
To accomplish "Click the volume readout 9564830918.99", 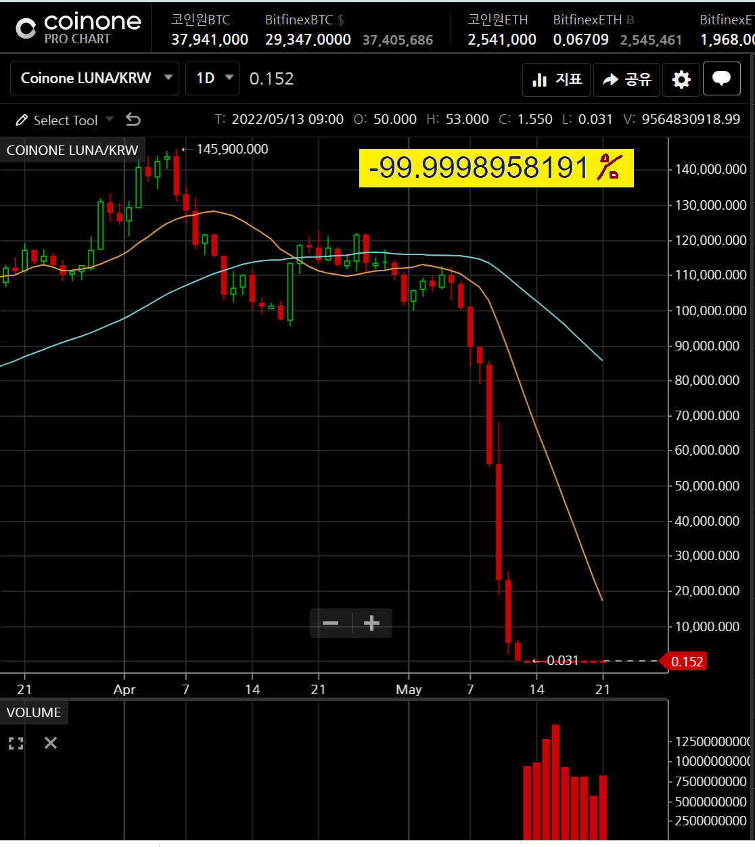I will tap(691, 119).
